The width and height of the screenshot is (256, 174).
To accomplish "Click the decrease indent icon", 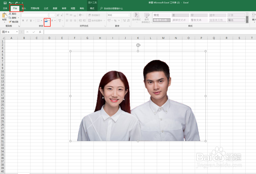I will coord(80,20).
